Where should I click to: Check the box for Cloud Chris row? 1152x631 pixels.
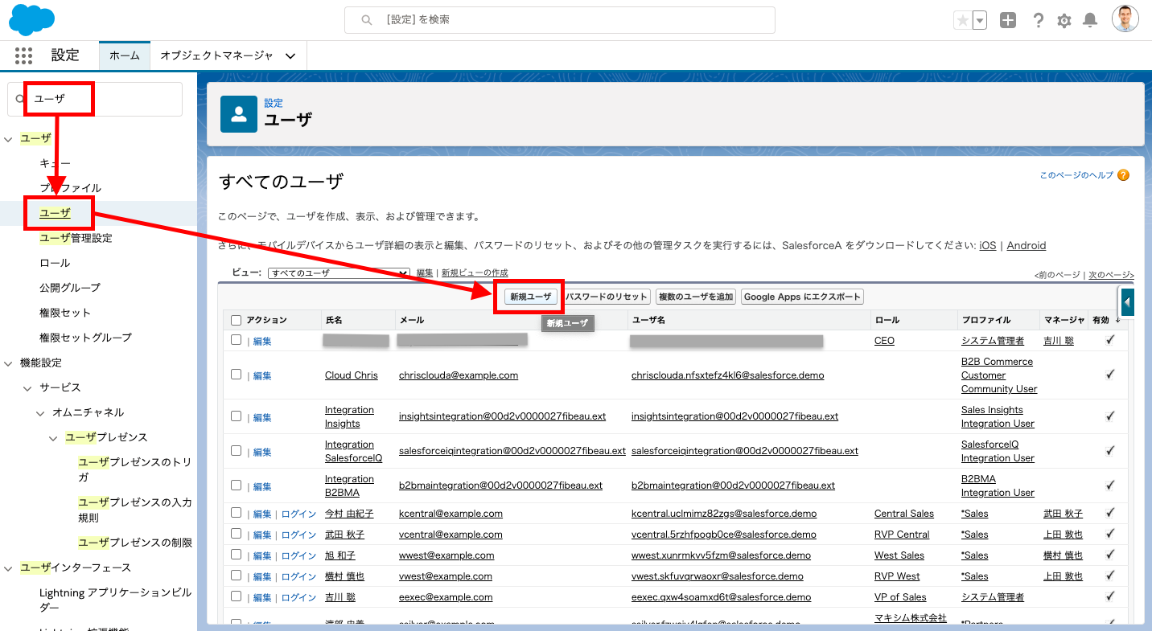pyautogui.click(x=236, y=375)
